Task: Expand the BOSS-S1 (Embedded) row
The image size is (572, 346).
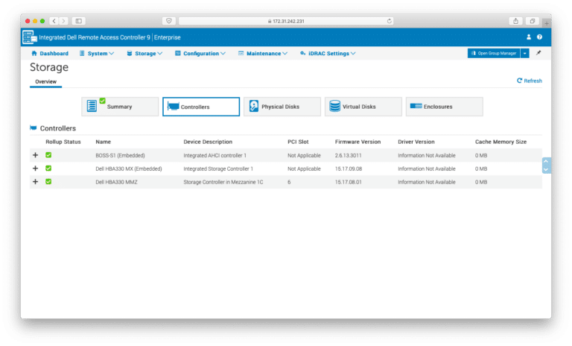Action: [36, 155]
